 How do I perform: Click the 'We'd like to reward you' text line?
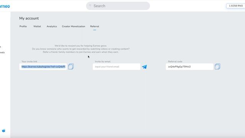point(81,46)
